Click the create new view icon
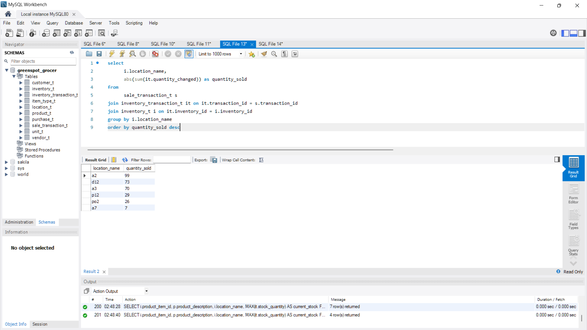This screenshot has height=330, width=587. 67,33
